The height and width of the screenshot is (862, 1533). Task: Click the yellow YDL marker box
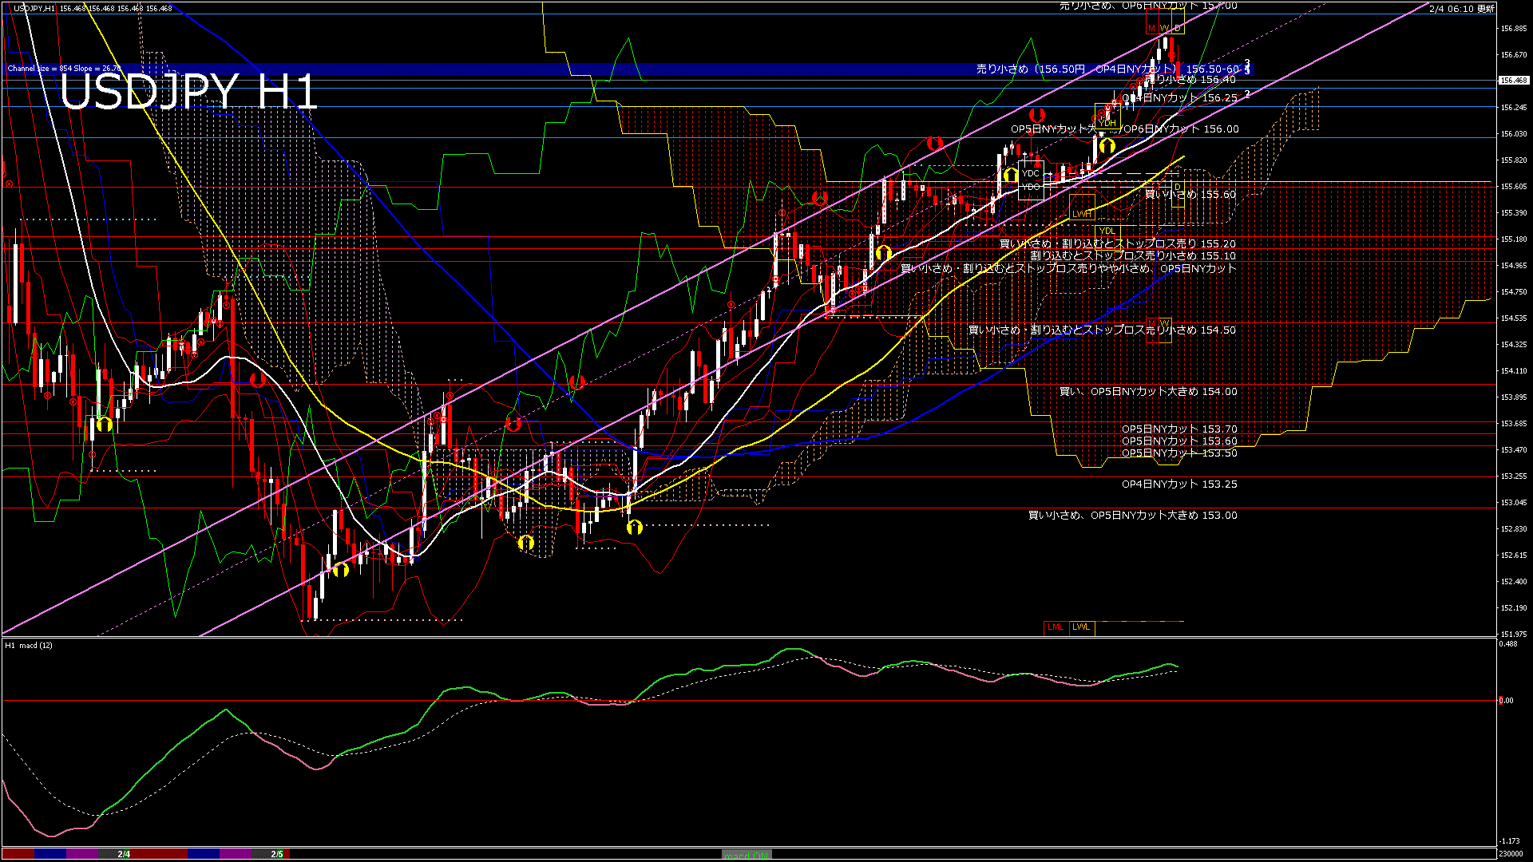point(1107,231)
